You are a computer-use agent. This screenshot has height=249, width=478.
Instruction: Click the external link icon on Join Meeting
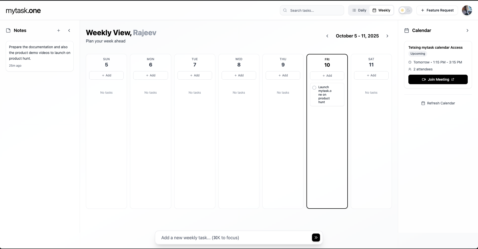point(453,79)
